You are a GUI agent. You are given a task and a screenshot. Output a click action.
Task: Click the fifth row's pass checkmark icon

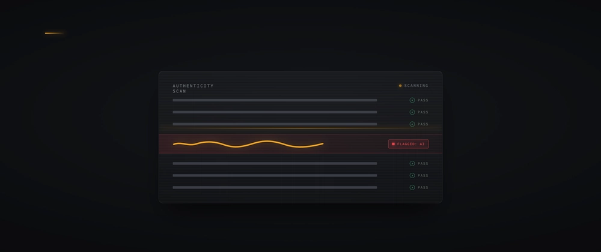coord(412,176)
